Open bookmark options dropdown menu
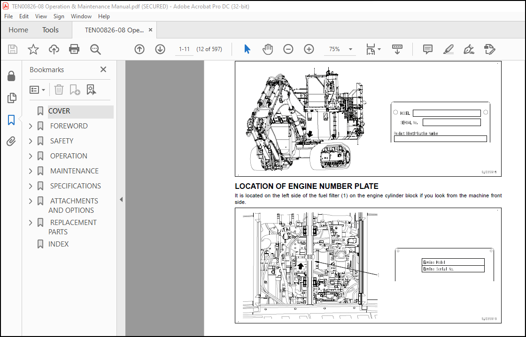The width and height of the screenshot is (526, 337). (x=37, y=90)
